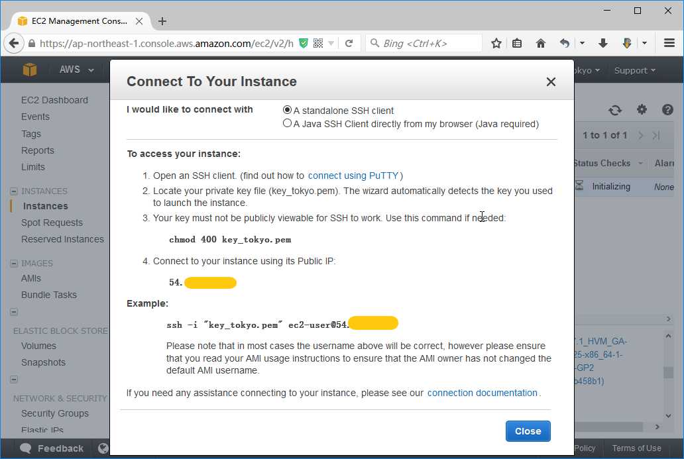This screenshot has width=684, height=459.
Task: Open Reports in the sidebar
Action: [x=38, y=150]
